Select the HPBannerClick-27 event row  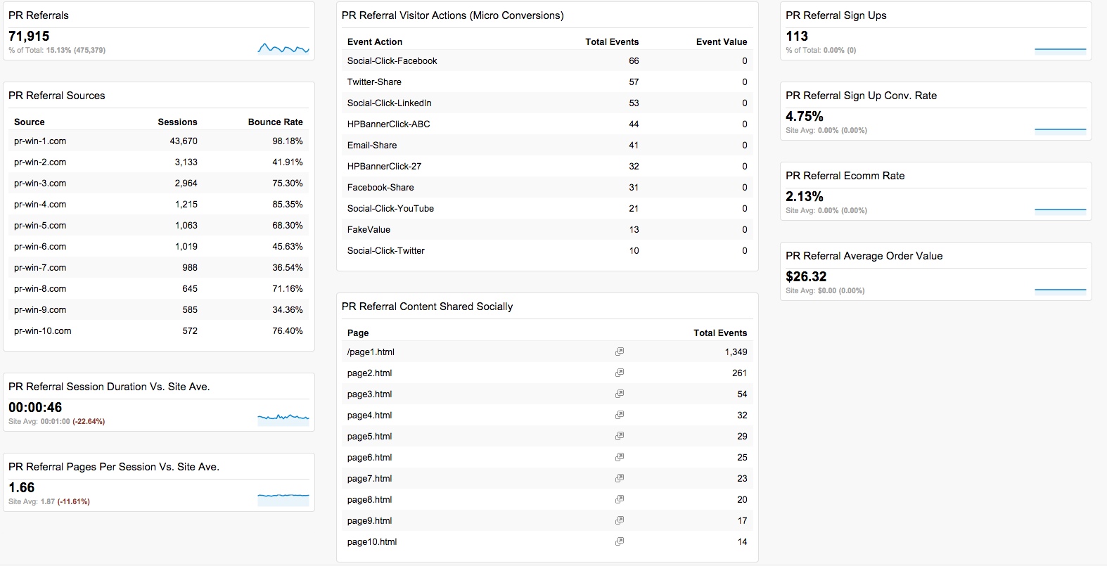pos(547,167)
